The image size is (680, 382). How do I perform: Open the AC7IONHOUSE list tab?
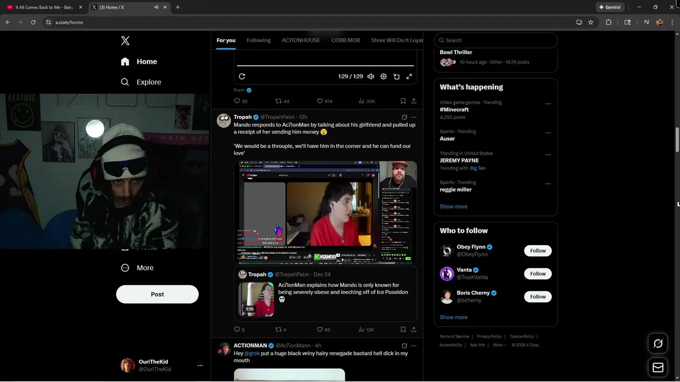point(301,40)
